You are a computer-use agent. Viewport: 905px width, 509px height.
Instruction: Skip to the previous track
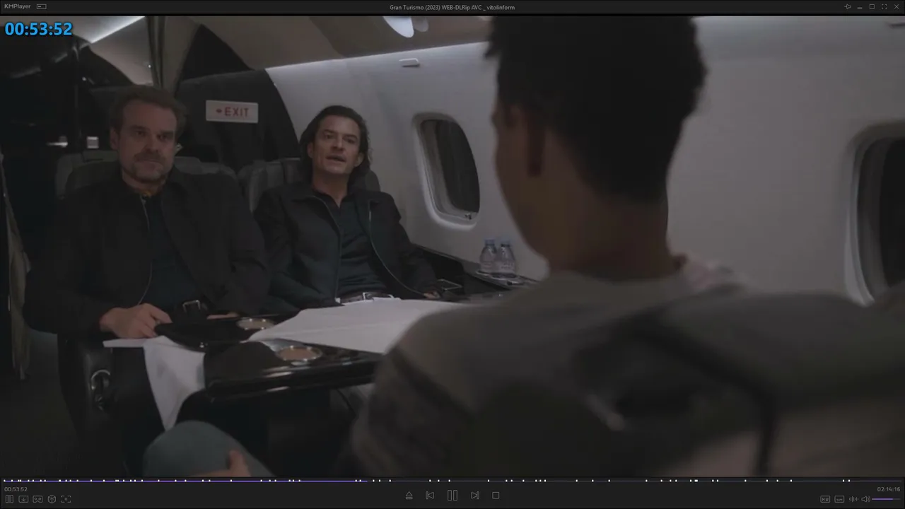pyautogui.click(x=430, y=496)
